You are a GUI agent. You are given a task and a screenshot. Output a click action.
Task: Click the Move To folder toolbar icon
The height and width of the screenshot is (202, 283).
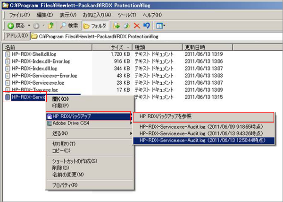(x=117, y=25)
